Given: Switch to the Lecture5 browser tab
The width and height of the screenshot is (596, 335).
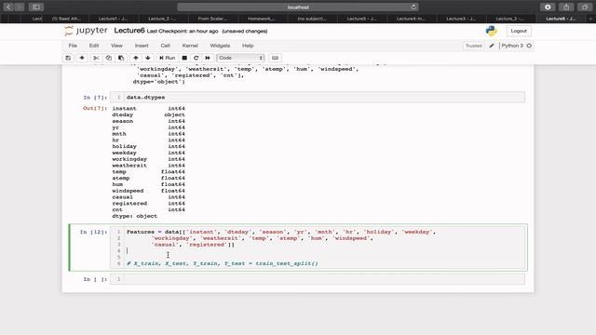Looking at the screenshot, I should coord(361,19).
